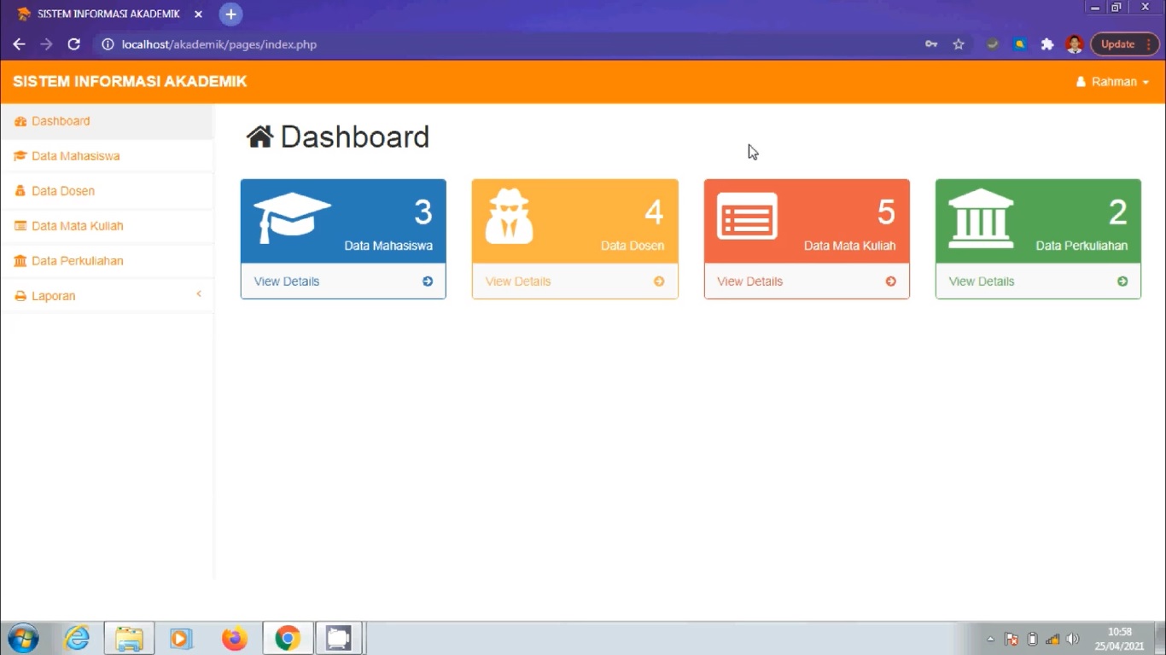The width and height of the screenshot is (1166, 655).
Task: Go to Data Mata Kuliah sidebar item
Action: (77, 226)
